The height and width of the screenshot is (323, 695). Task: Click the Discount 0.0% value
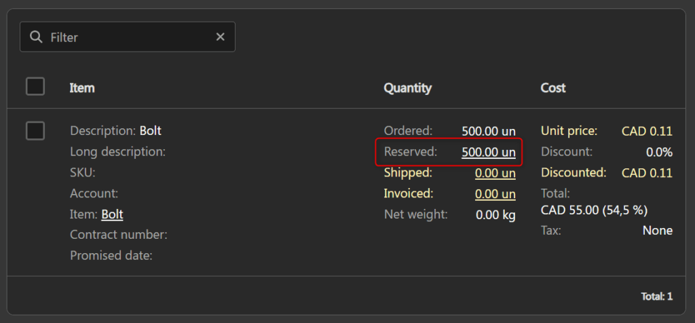pyautogui.click(x=659, y=152)
